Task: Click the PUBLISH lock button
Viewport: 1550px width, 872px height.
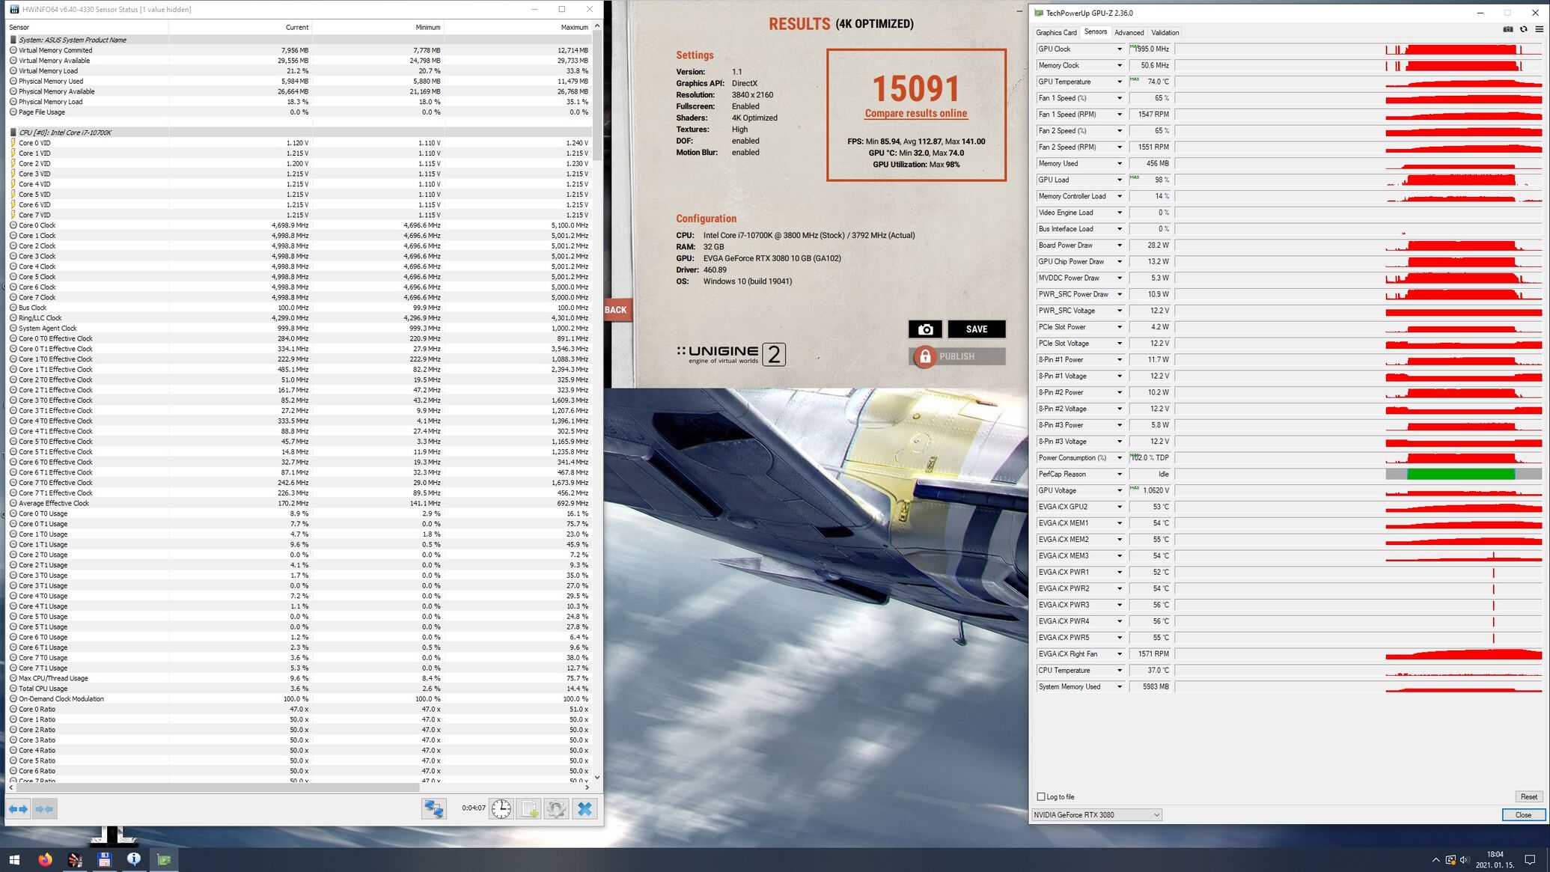Action: 957,356
